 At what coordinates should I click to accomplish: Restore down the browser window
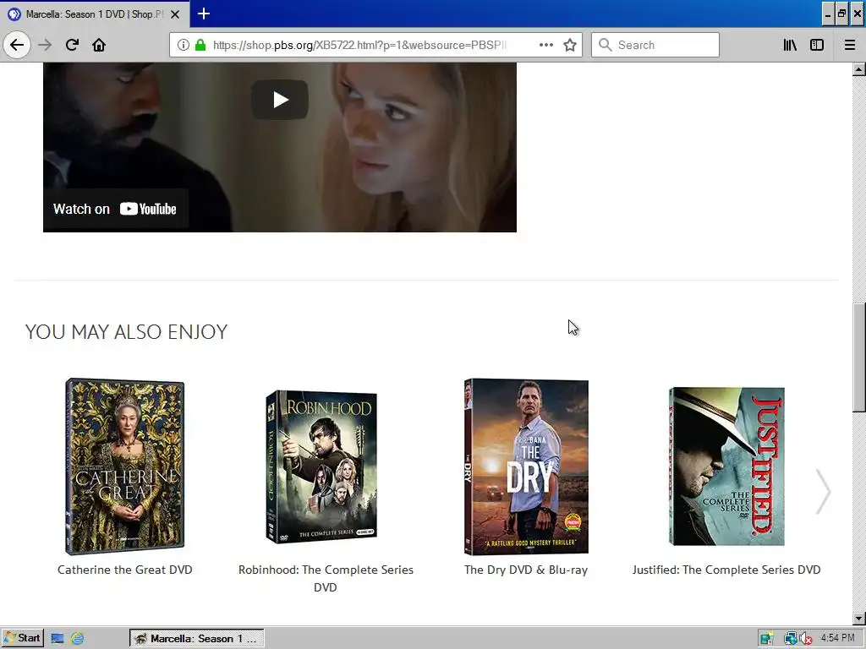[x=841, y=14]
